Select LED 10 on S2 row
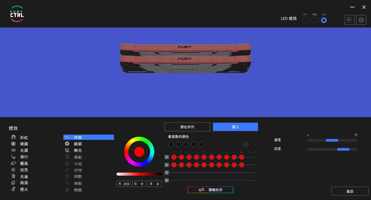Screen dimensions: 371x200 tap(242, 165)
